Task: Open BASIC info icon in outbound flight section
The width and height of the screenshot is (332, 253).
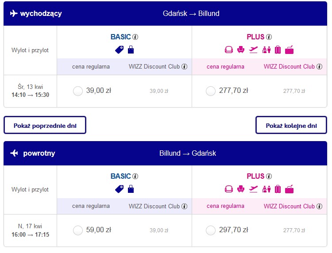Action: pos(135,37)
